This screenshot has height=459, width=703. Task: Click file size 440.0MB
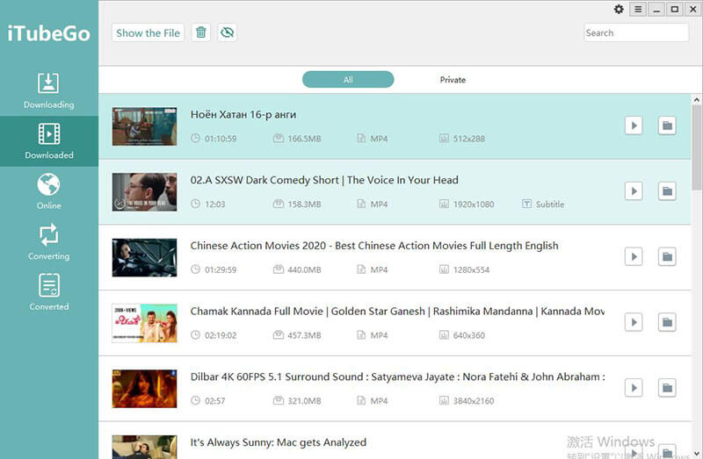click(304, 270)
